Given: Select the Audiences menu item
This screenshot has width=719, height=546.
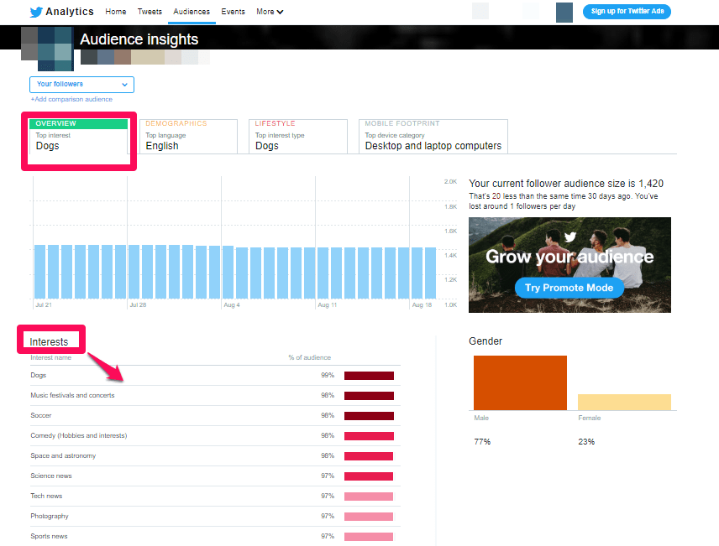Looking at the screenshot, I should 192,12.
